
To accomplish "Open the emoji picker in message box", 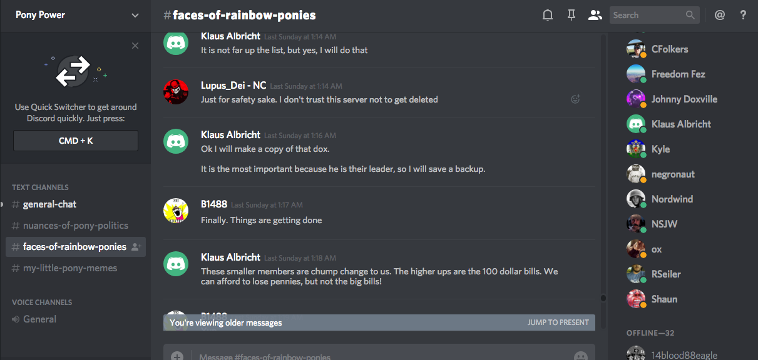I will coord(581,356).
